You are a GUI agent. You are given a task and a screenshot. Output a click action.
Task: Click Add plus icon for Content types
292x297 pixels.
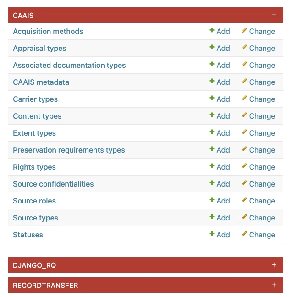[212, 115]
